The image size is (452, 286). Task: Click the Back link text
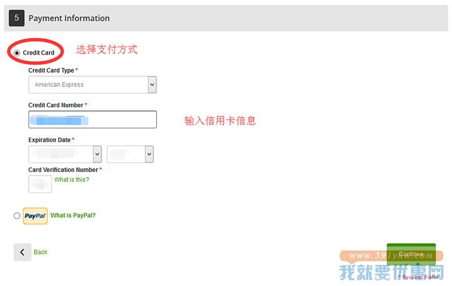40,252
